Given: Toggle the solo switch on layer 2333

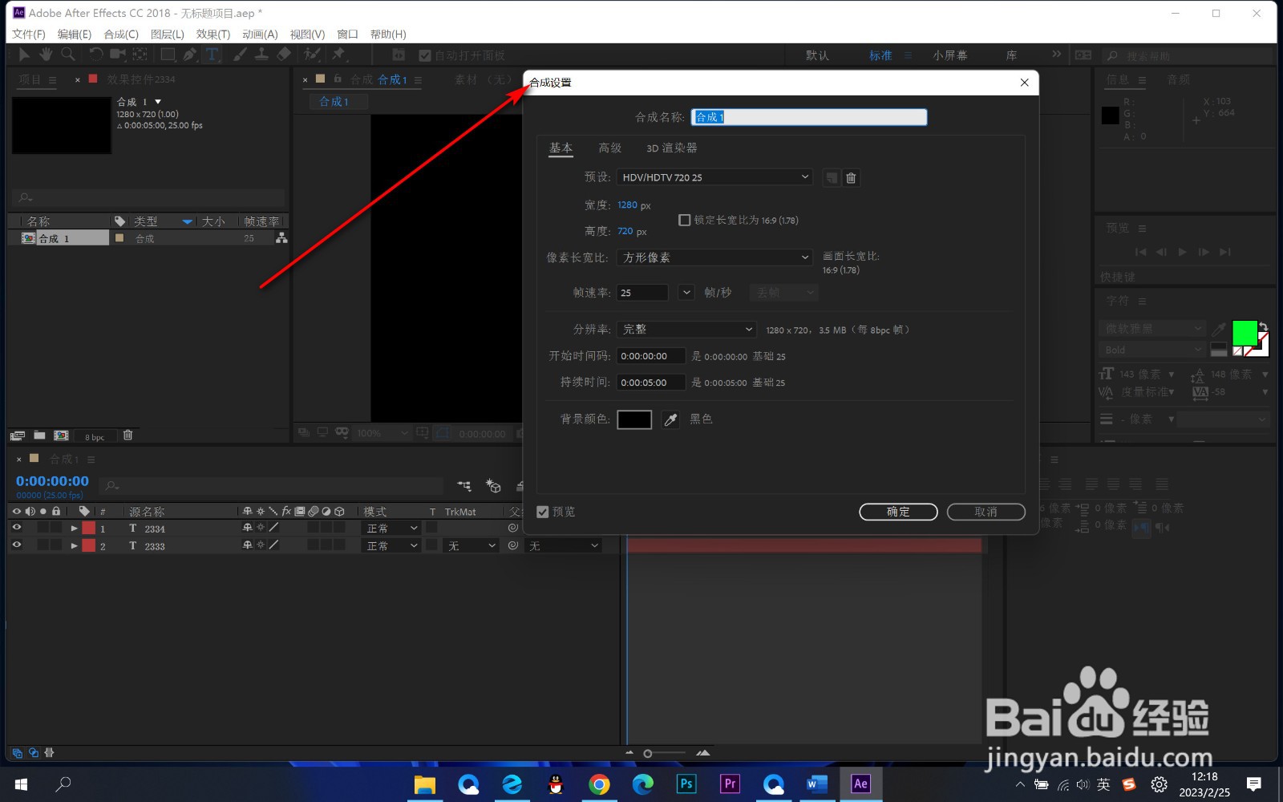Looking at the screenshot, I should click(x=43, y=545).
